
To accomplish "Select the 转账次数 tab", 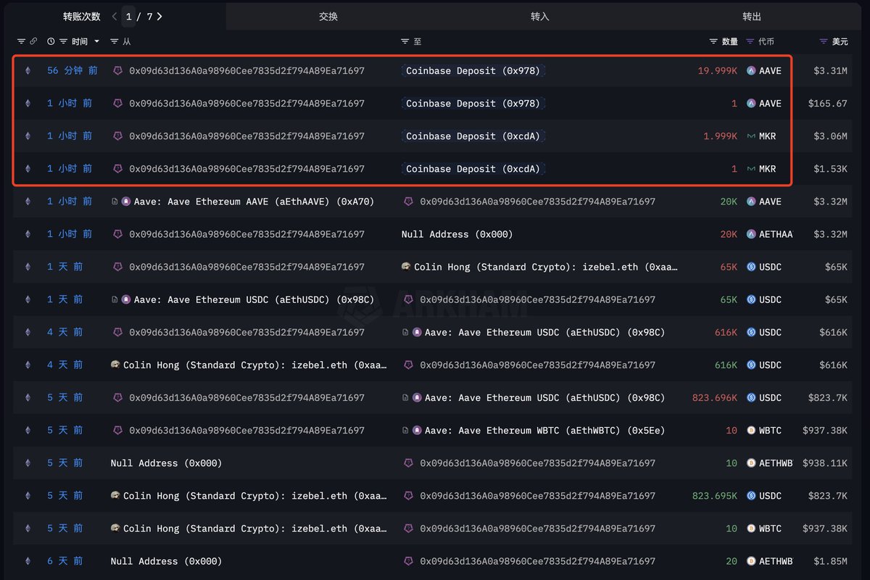I will point(81,16).
